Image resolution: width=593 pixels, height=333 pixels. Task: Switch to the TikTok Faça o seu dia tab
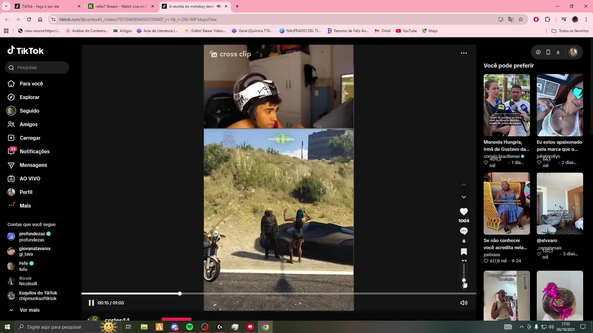[46, 6]
